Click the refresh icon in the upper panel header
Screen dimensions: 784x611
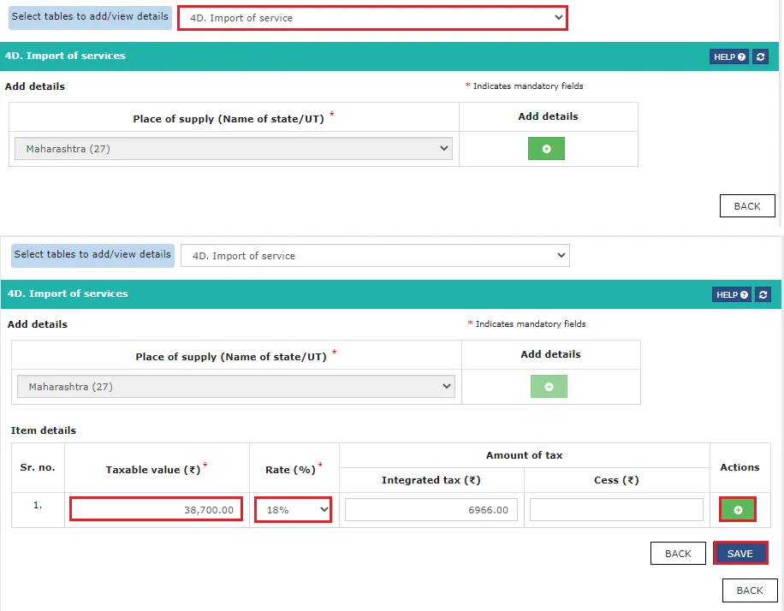[x=760, y=56]
